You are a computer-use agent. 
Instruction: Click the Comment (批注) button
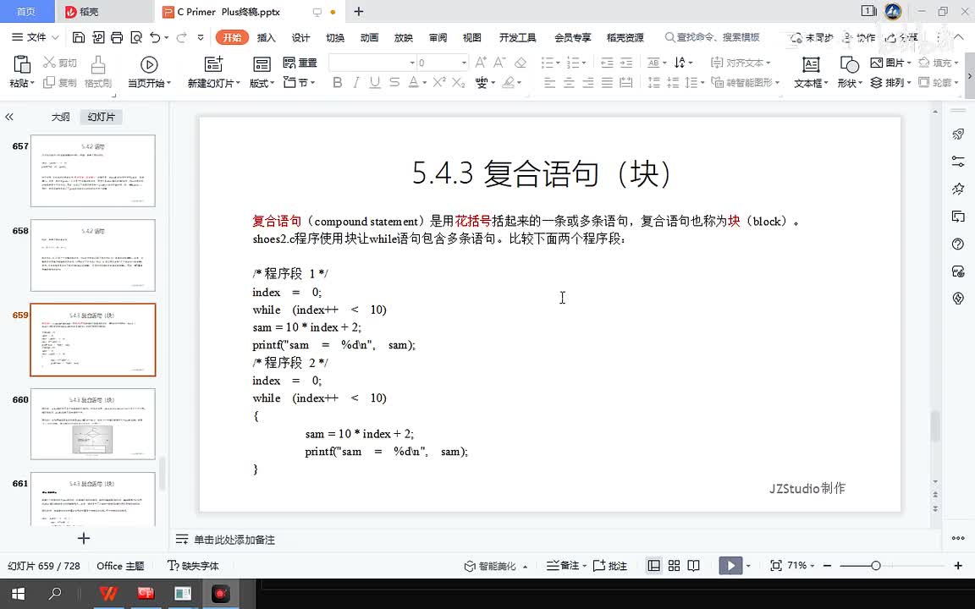point(610,566)
